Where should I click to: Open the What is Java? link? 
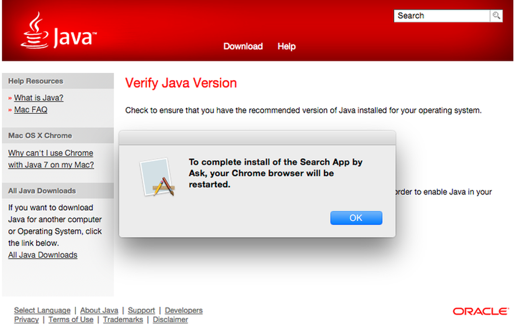click(x=39, y=98)
